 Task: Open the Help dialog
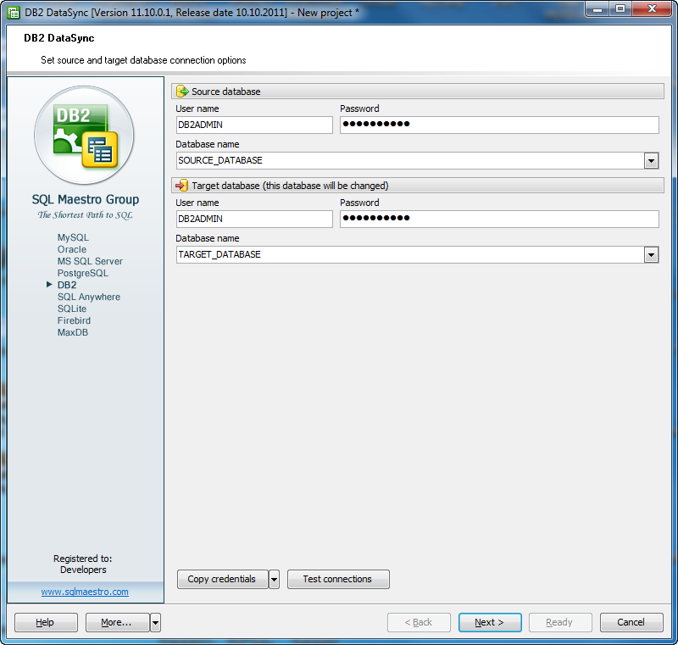coord(45,622)
